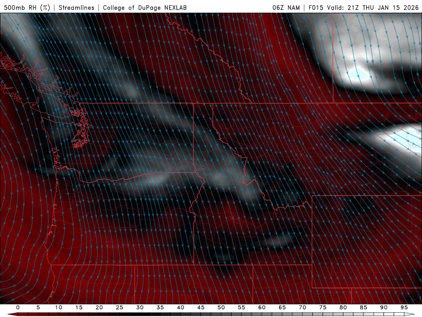Screen dimensions: 422x317
Task: Click the "21Z THU JAN 15 2026" valid time
Action: click(x=383, y=7)
